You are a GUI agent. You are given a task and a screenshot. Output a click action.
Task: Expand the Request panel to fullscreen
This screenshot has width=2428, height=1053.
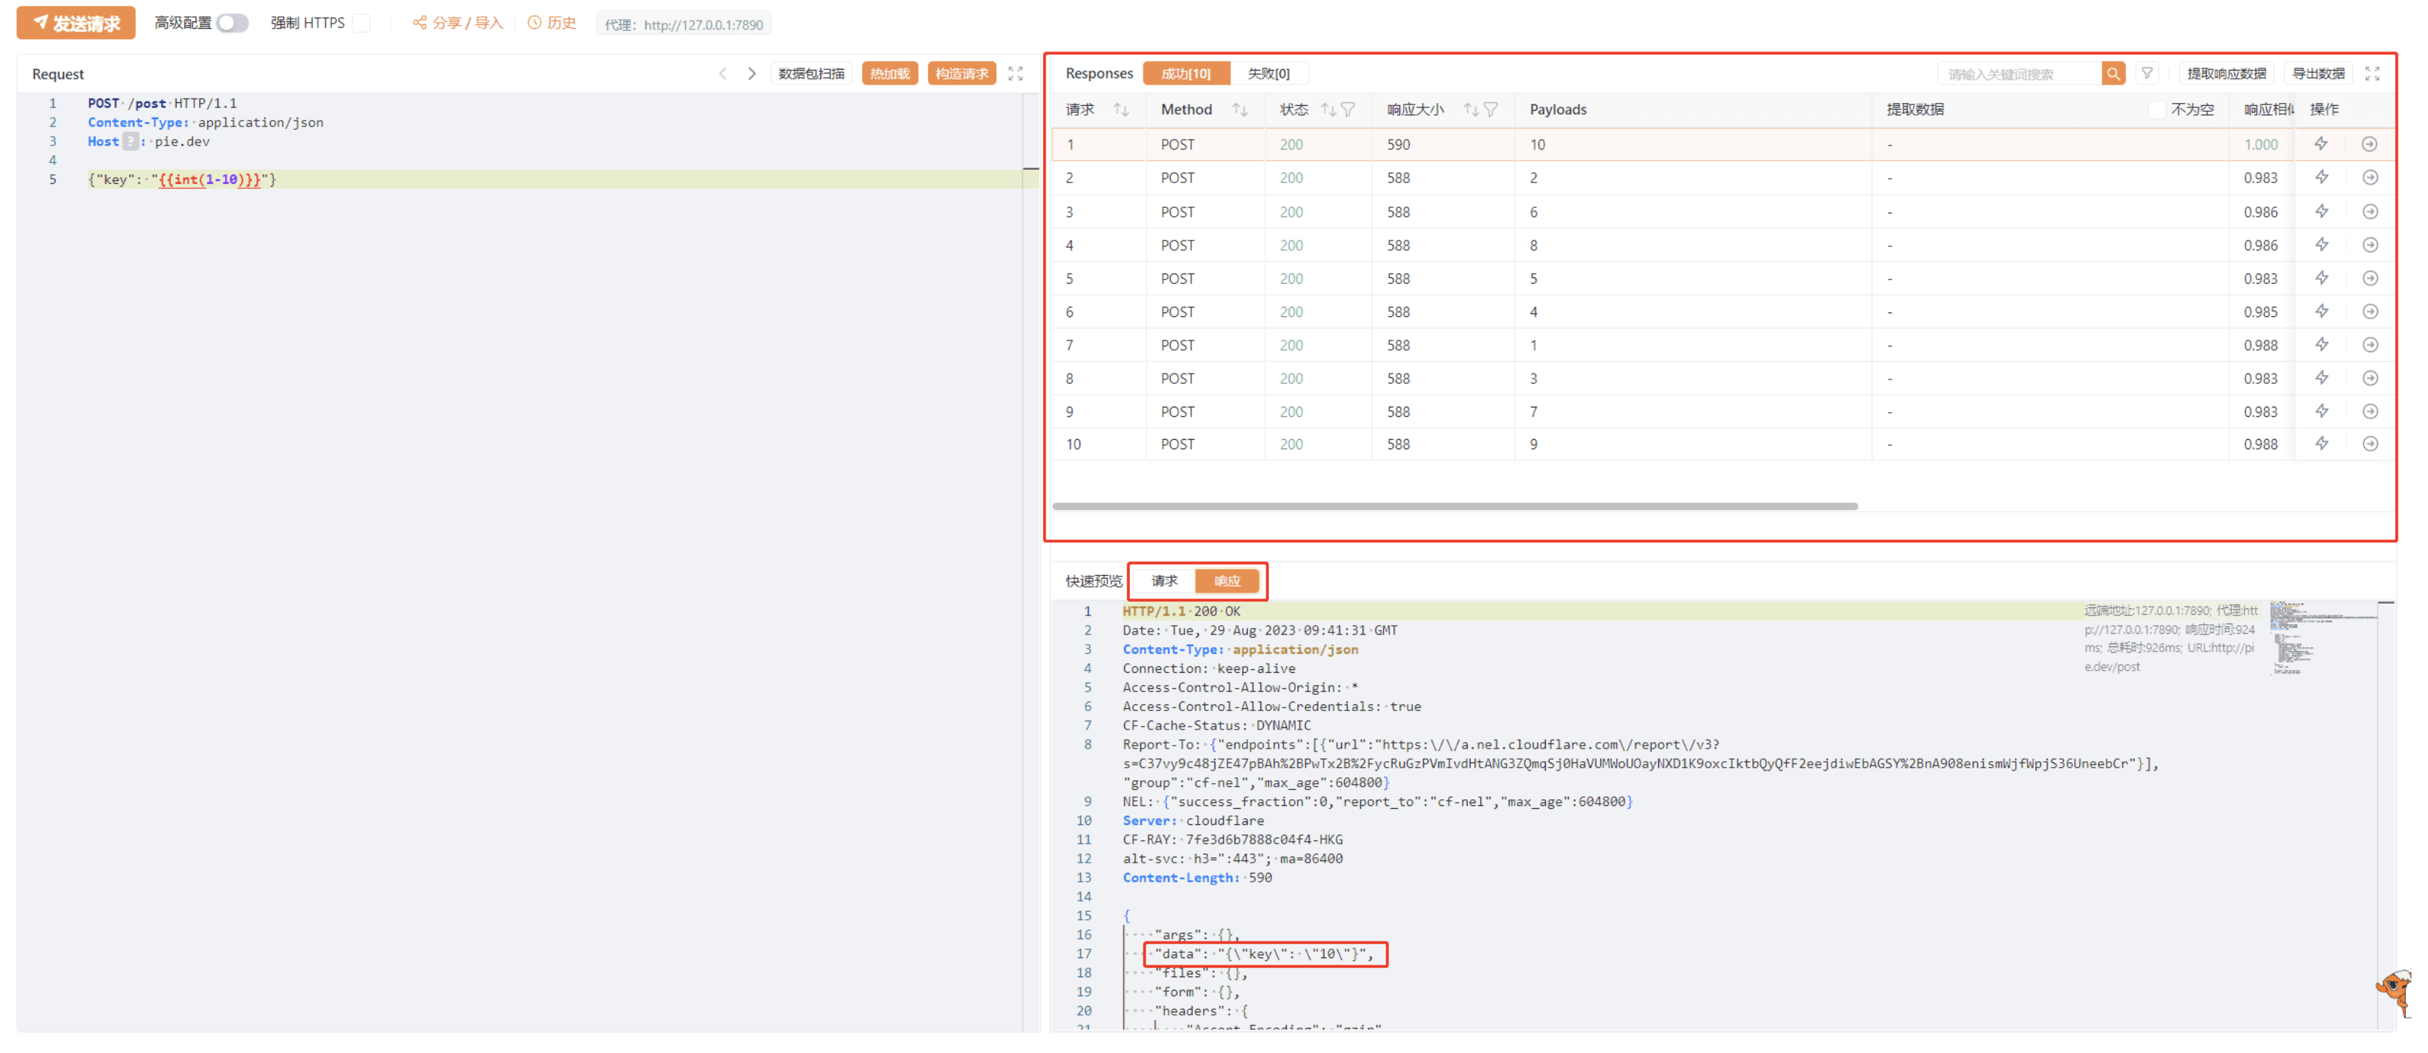[x=1015, y=74]
